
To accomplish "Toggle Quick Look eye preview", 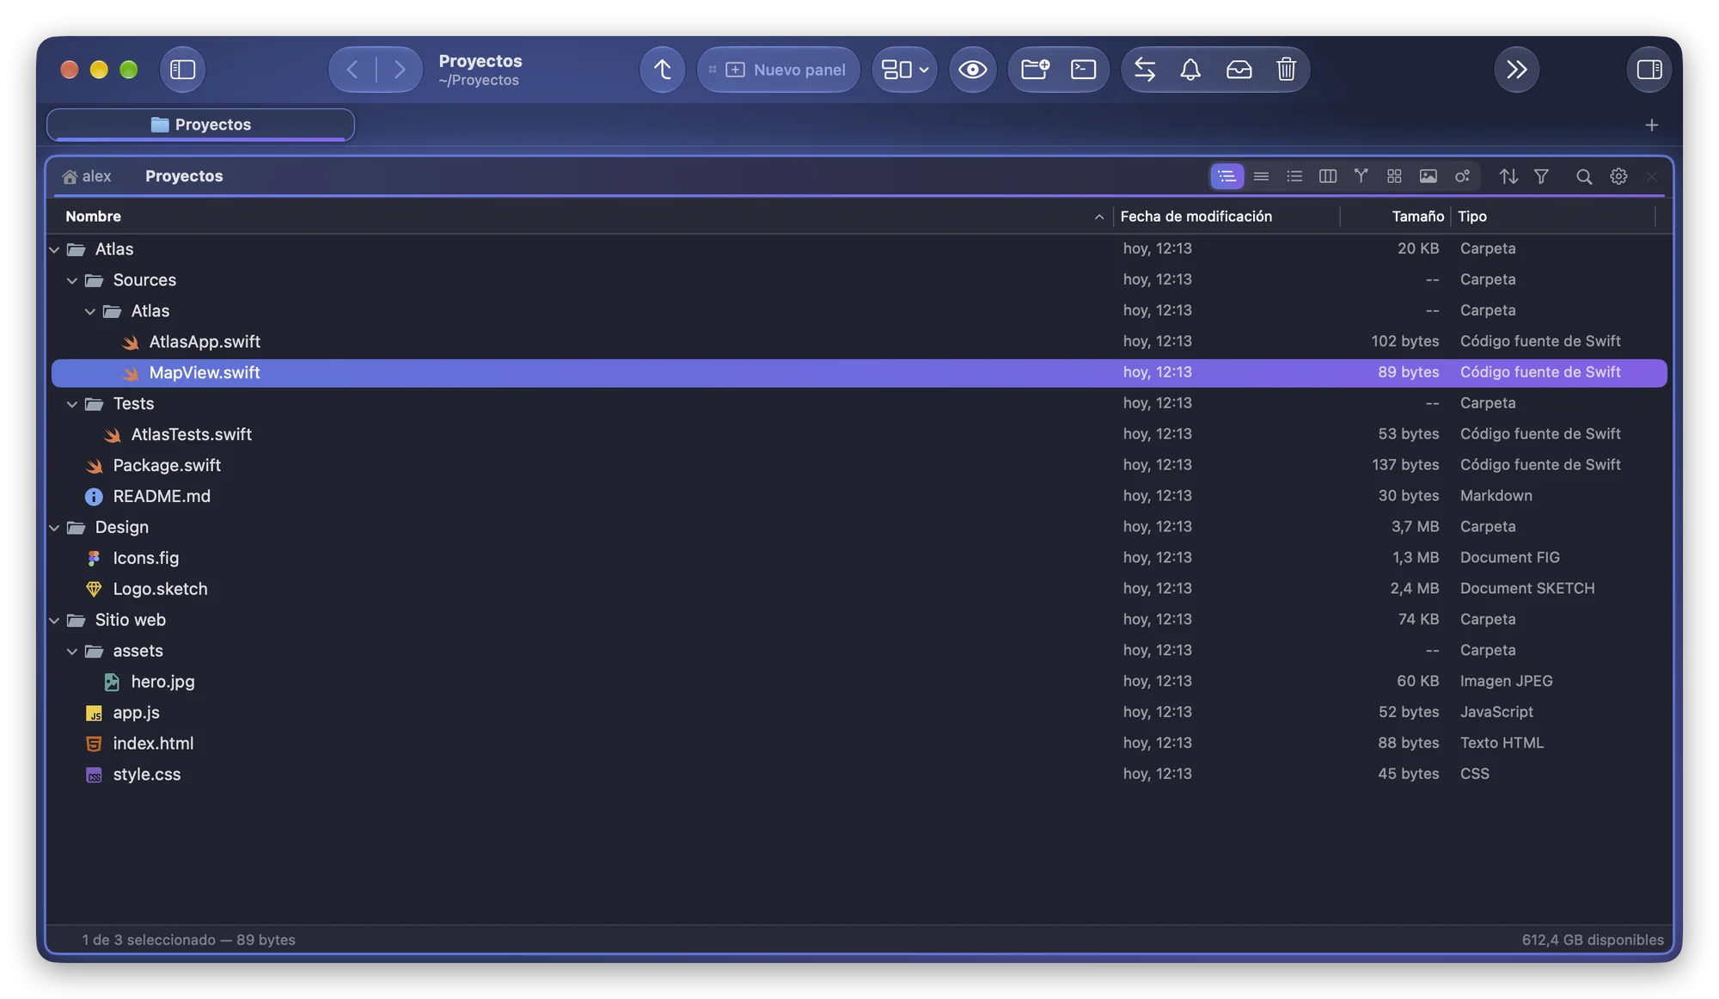I will tap(972, 70).
